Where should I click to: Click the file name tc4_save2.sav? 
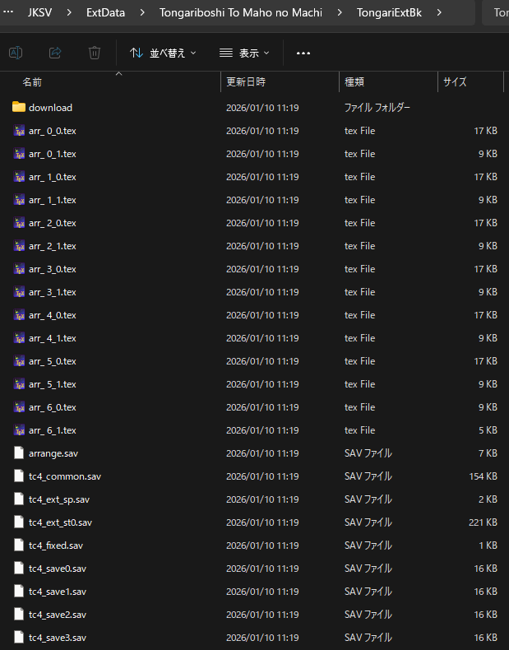(x=58, y=615)
